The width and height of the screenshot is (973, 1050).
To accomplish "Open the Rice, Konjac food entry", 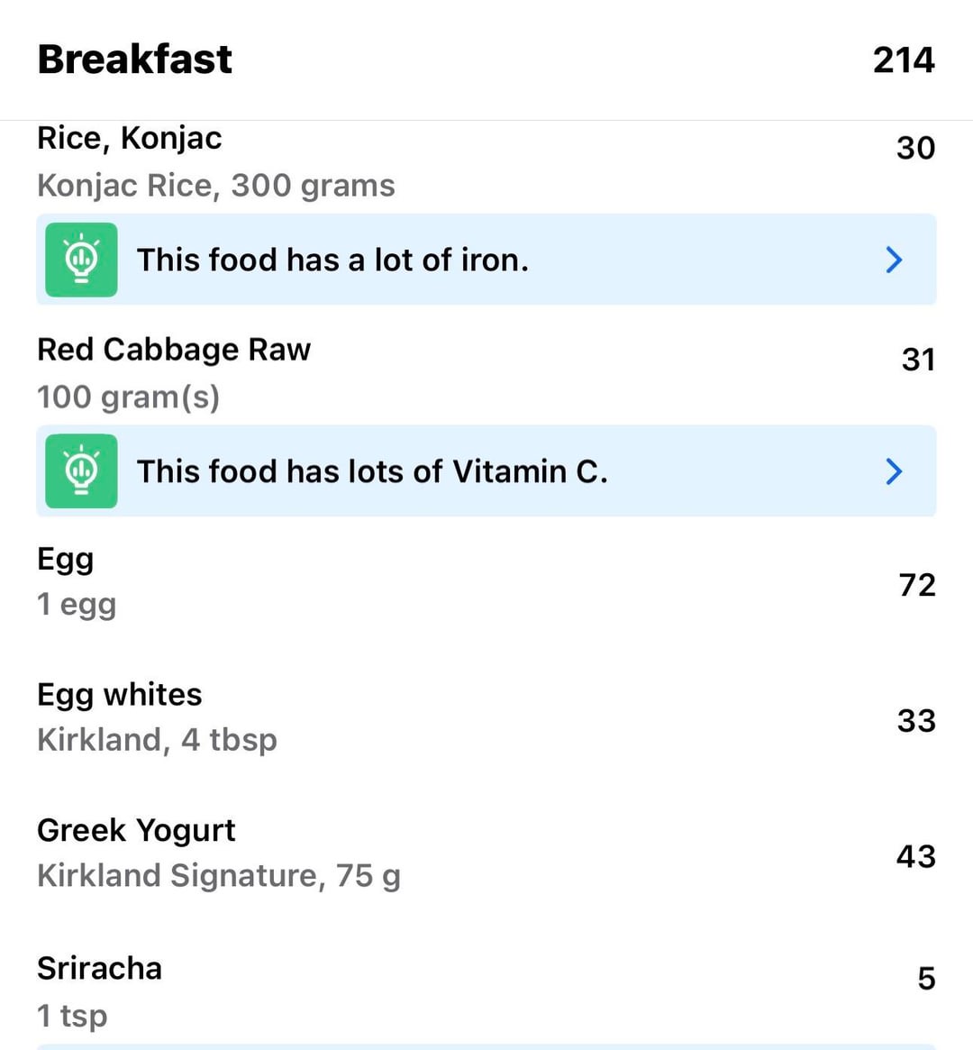I will click(216, 162).
